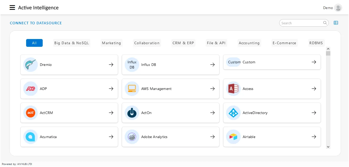Click the AWS Management monitor icon

tap(132, 89)
